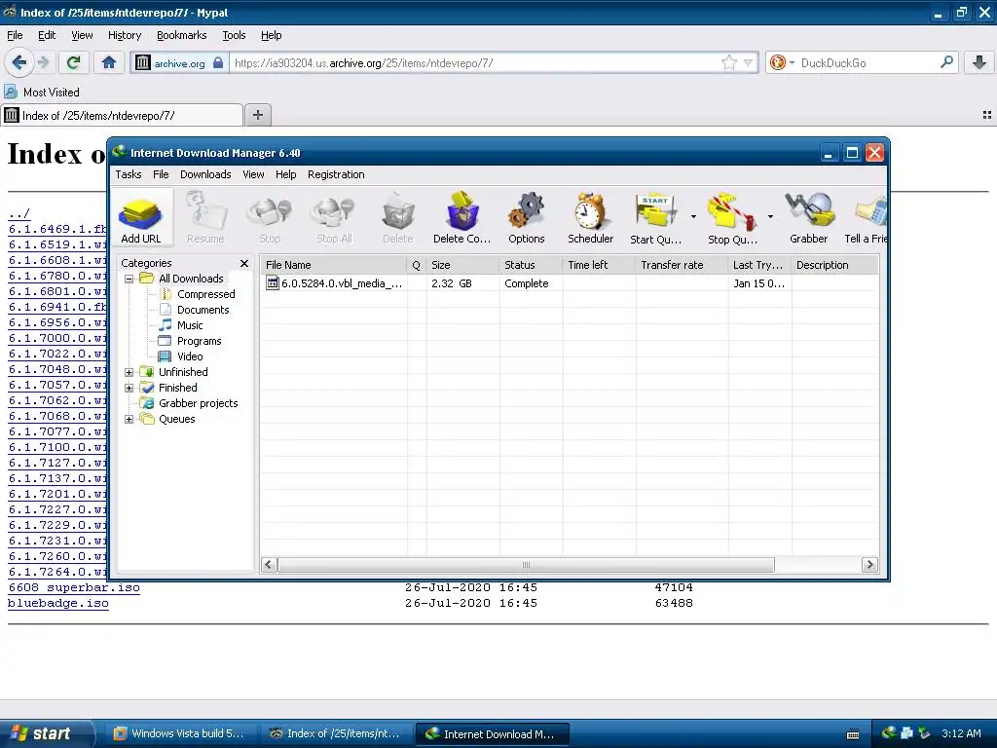Click the Delete toolbar icon
Screen dimensions: 997x748
coord(398,218)
